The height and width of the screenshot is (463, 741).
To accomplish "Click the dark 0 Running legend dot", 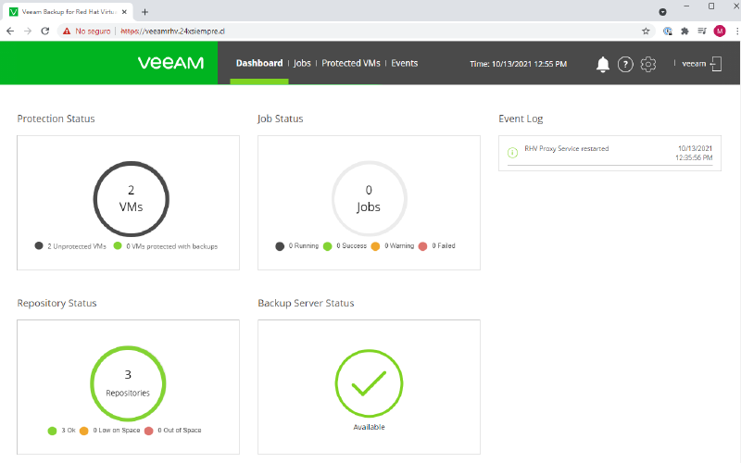I will coord(280,246).
